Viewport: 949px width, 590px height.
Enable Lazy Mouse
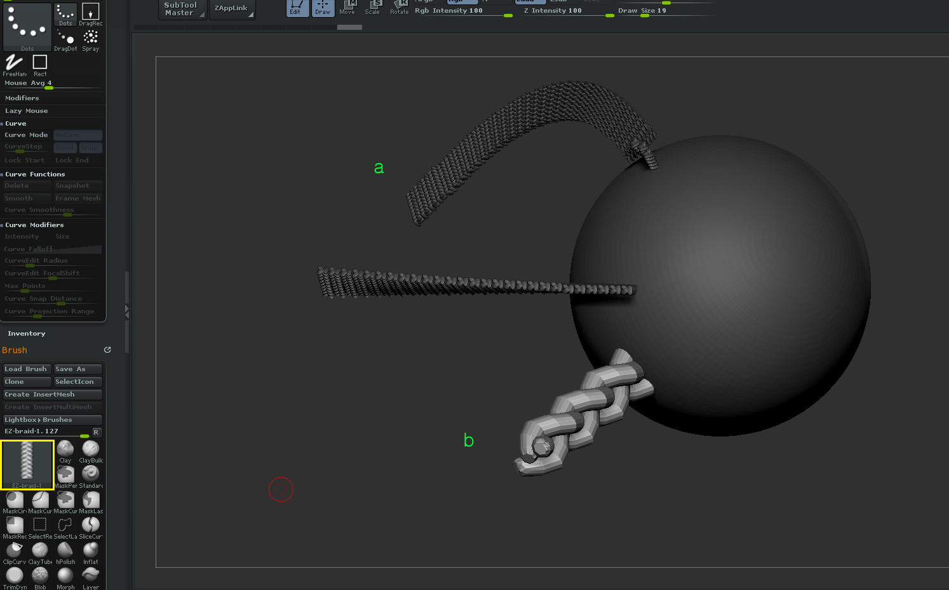pyautogui.click(x=27, y=110)
